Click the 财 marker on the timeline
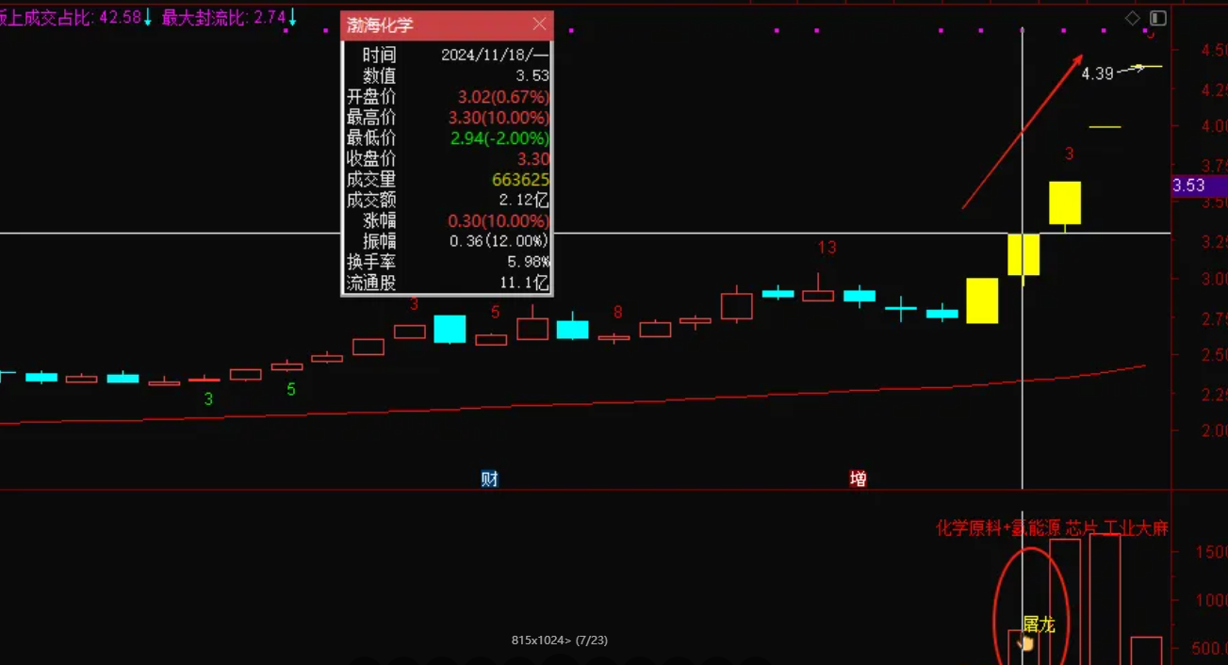This screenshot has width=1228, height=665. 489,478
